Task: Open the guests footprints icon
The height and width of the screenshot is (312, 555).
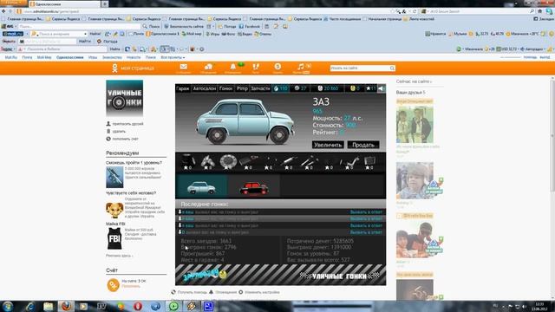Action: [256, 68]
